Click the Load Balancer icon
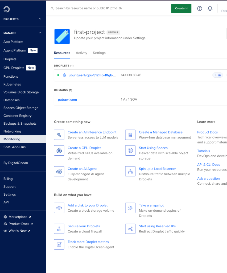This screenshot has height=273, width=227. pos(130,171)
